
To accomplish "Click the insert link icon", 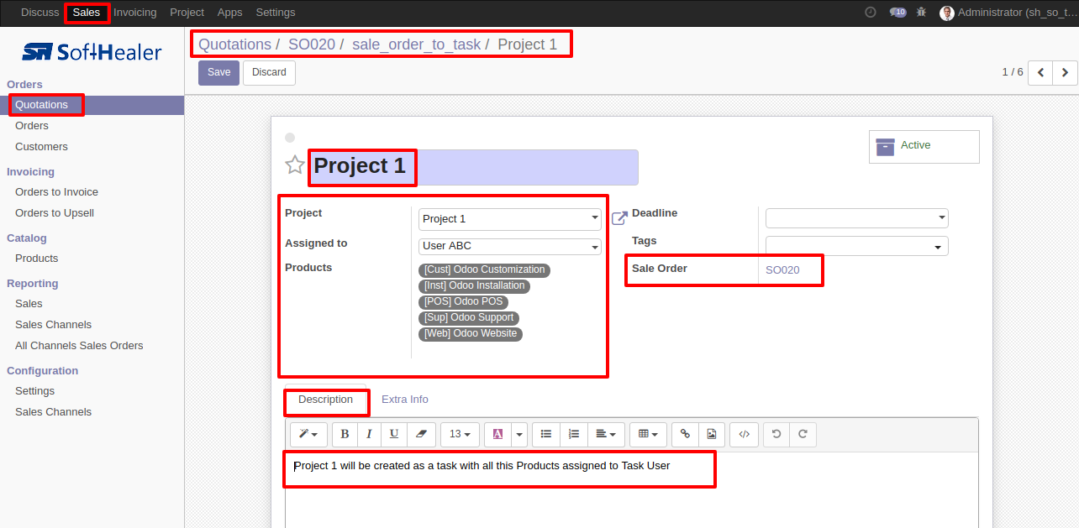I will [685, 434].
